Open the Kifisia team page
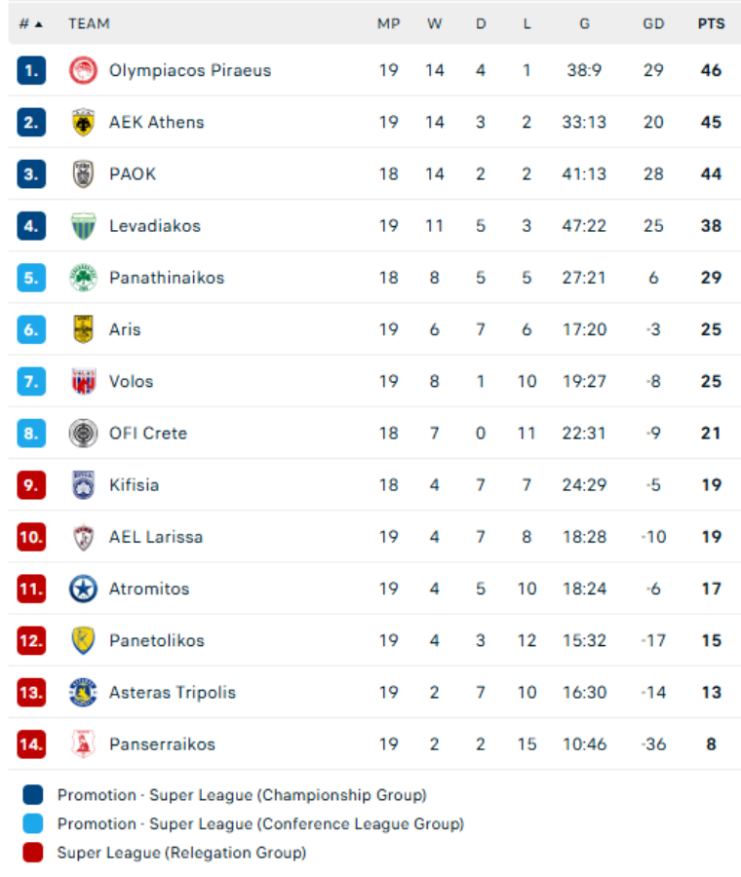 click(x=133, y=484)
